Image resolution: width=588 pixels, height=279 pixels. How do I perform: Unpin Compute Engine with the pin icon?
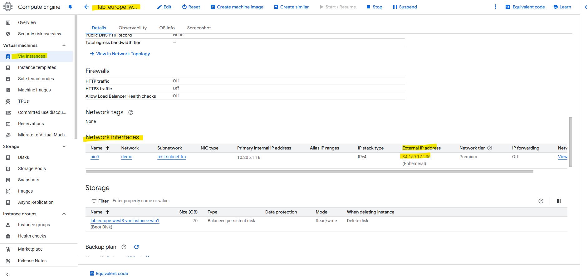70,7
